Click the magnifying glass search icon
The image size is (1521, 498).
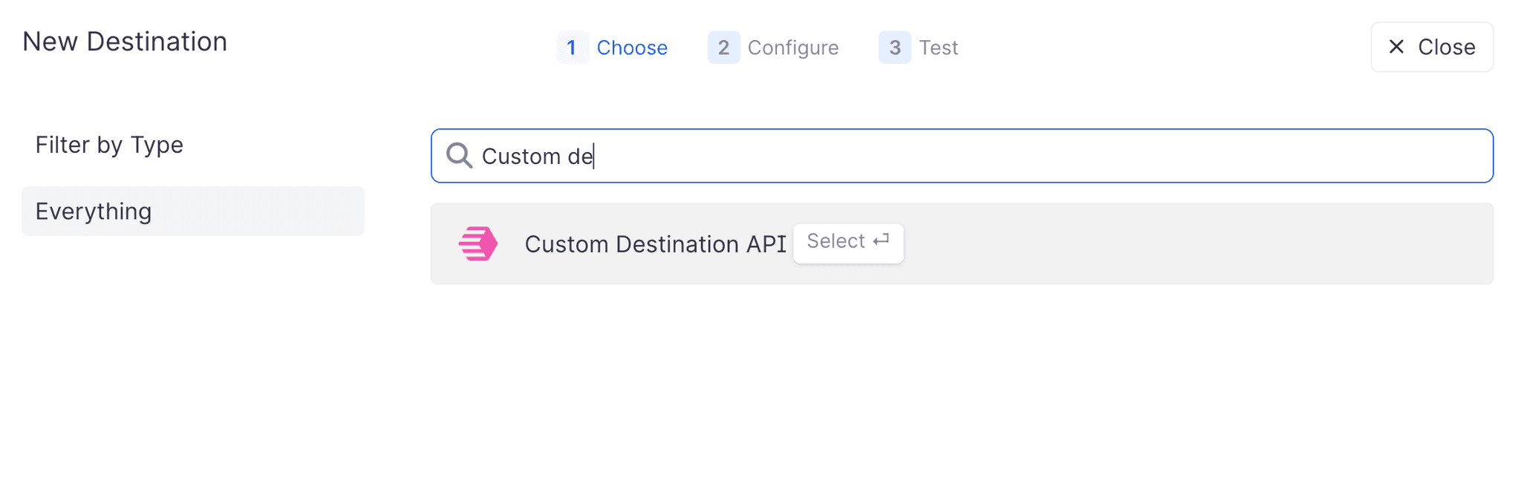(459, 156)
